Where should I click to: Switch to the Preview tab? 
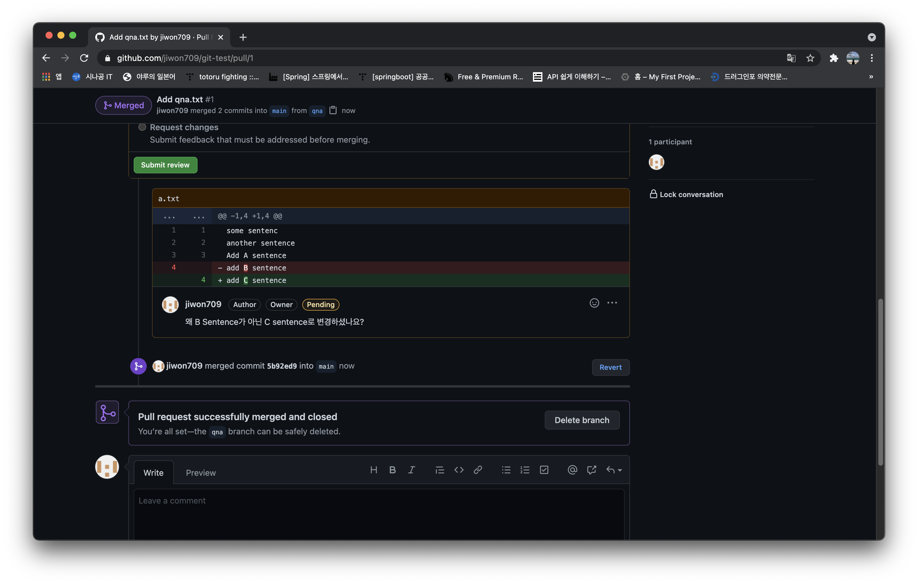[201, 473]
